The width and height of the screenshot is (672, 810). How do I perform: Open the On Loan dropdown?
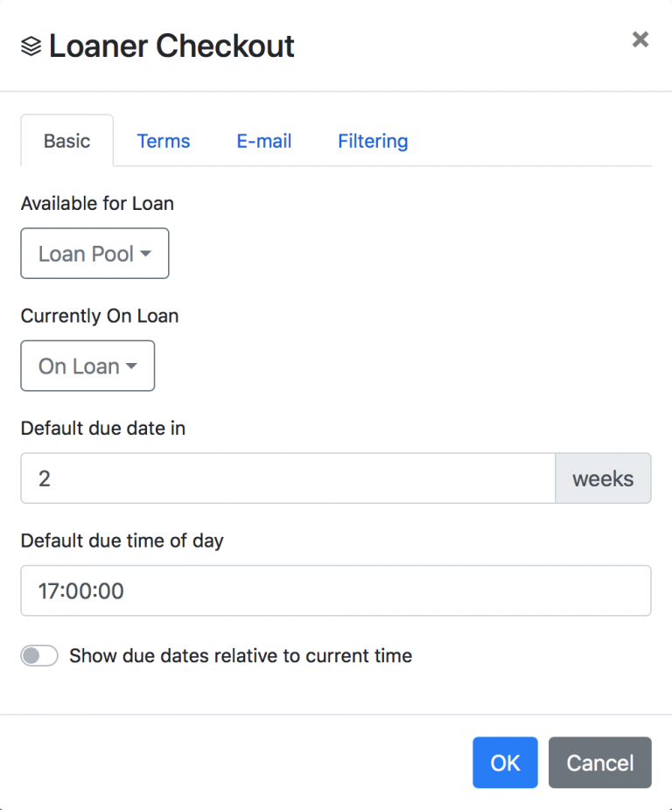[x=87, y=366]
